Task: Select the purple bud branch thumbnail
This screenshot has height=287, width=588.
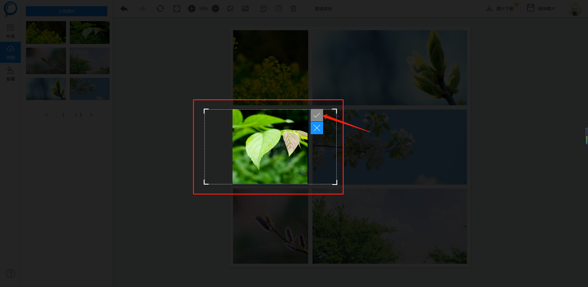Action: click(46, 61)
